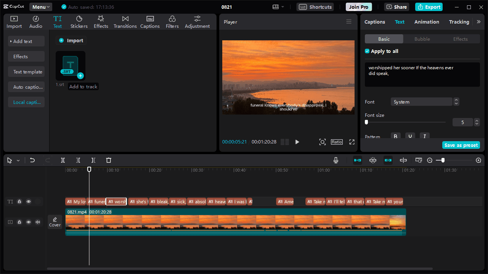This screenshot has width=488, height=274.
Task: Toggle Italic pattern
Action: click(425, 136)
